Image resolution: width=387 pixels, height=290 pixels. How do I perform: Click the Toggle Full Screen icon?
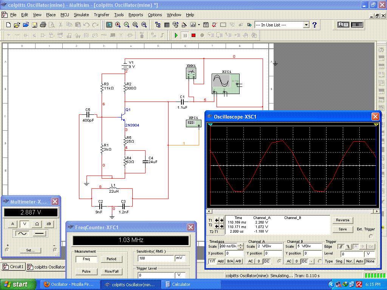coord(109,25)
